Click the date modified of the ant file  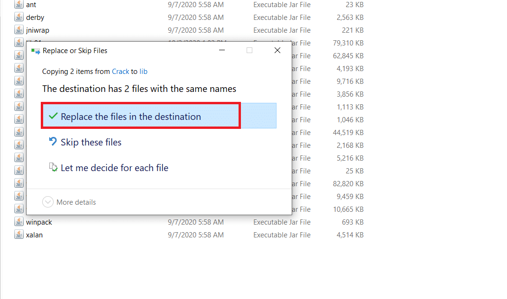click(x=195, y=5)
